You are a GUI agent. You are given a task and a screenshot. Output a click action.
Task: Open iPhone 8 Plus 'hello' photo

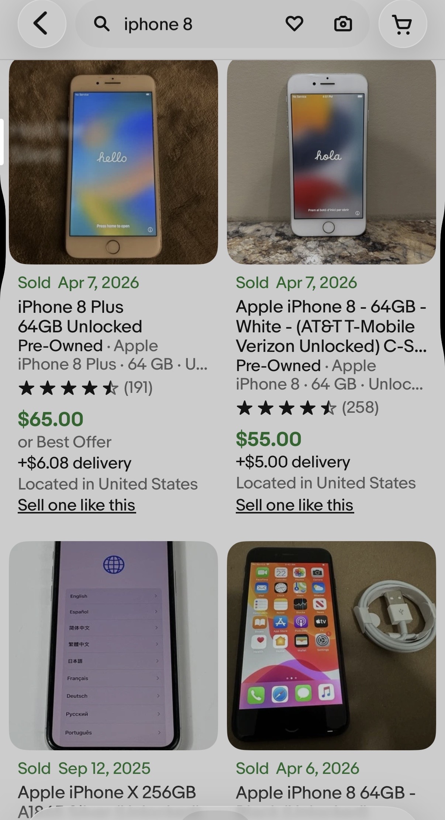113,162
